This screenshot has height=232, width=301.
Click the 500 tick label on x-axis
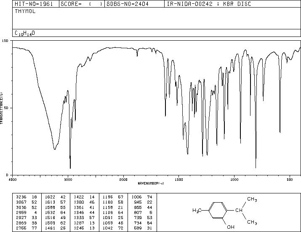(290, 180)
